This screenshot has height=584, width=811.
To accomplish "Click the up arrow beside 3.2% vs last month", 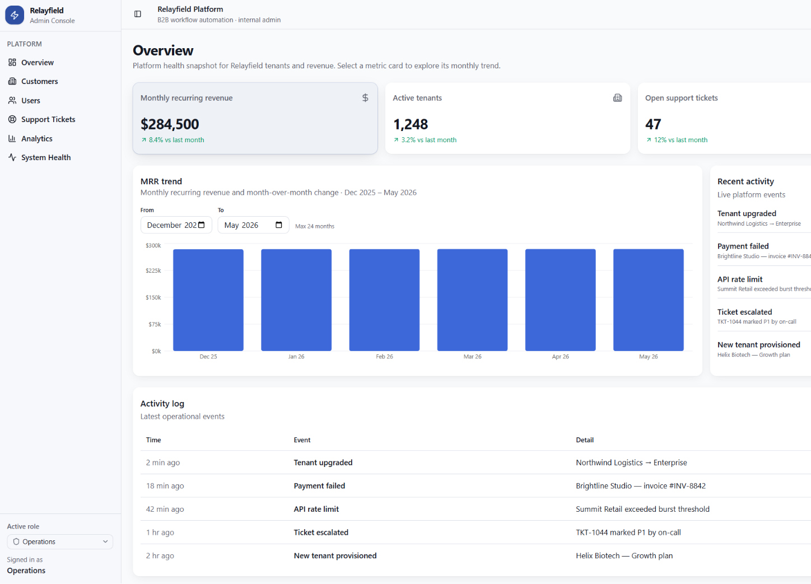I will 396,140.
